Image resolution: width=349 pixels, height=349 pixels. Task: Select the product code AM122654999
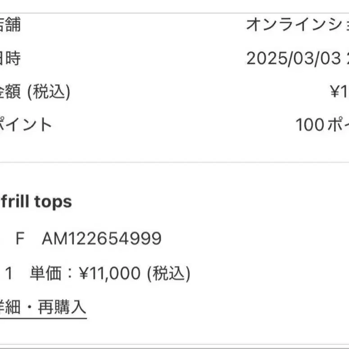[x=101, y=238]
